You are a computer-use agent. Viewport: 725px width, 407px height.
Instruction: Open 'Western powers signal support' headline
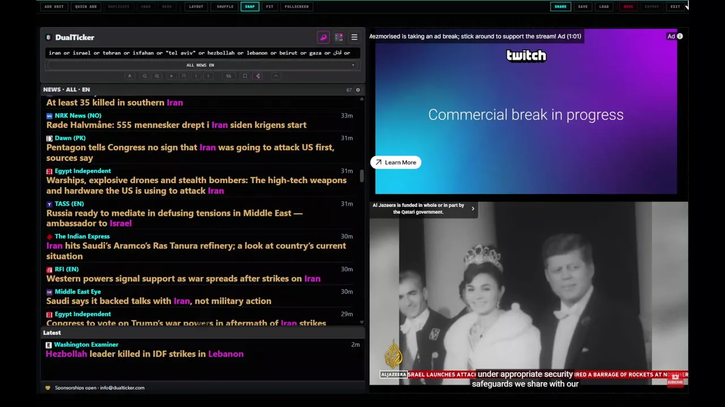point(183,279)
